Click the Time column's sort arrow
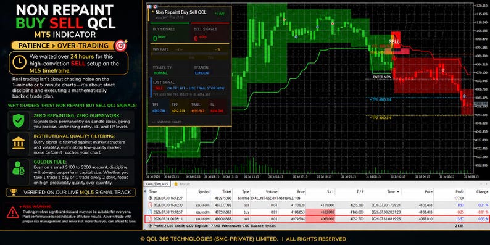This screenshot has height=245, width=490. coord(398,191)
